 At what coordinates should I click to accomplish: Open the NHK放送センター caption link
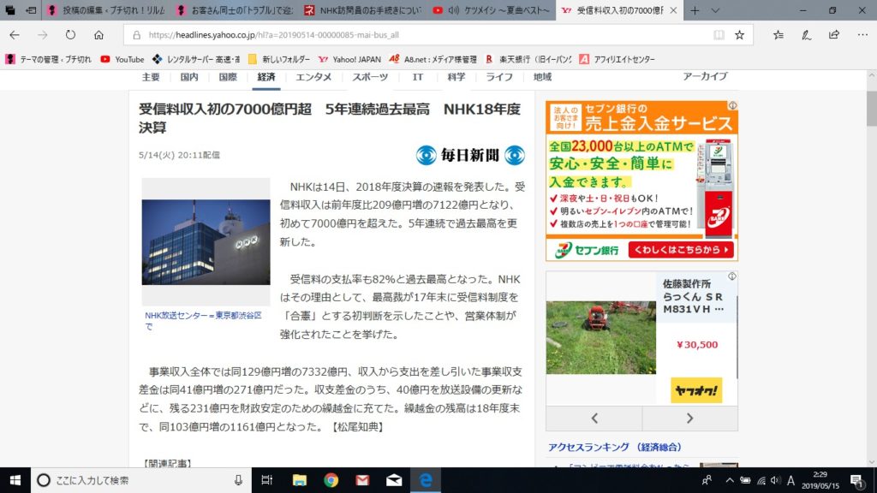[x=203, y=321]
